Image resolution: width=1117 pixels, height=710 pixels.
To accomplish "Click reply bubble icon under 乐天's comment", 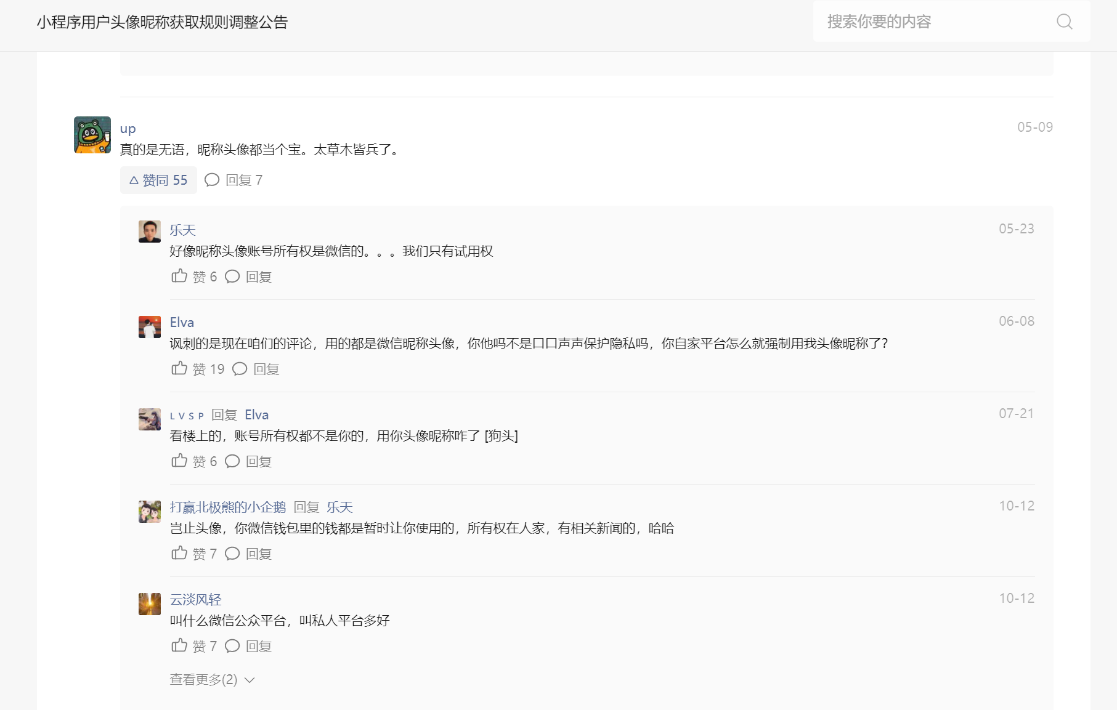I will pos(232,276).
